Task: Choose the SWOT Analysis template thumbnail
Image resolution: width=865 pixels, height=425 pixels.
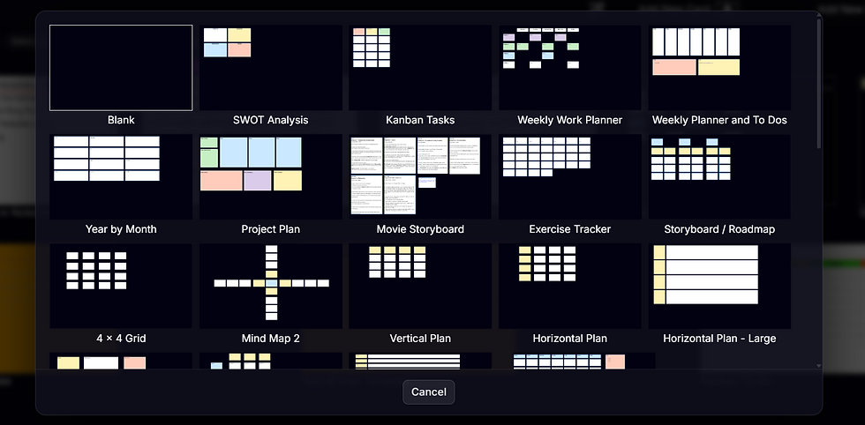Action: (x=271, y=68)
